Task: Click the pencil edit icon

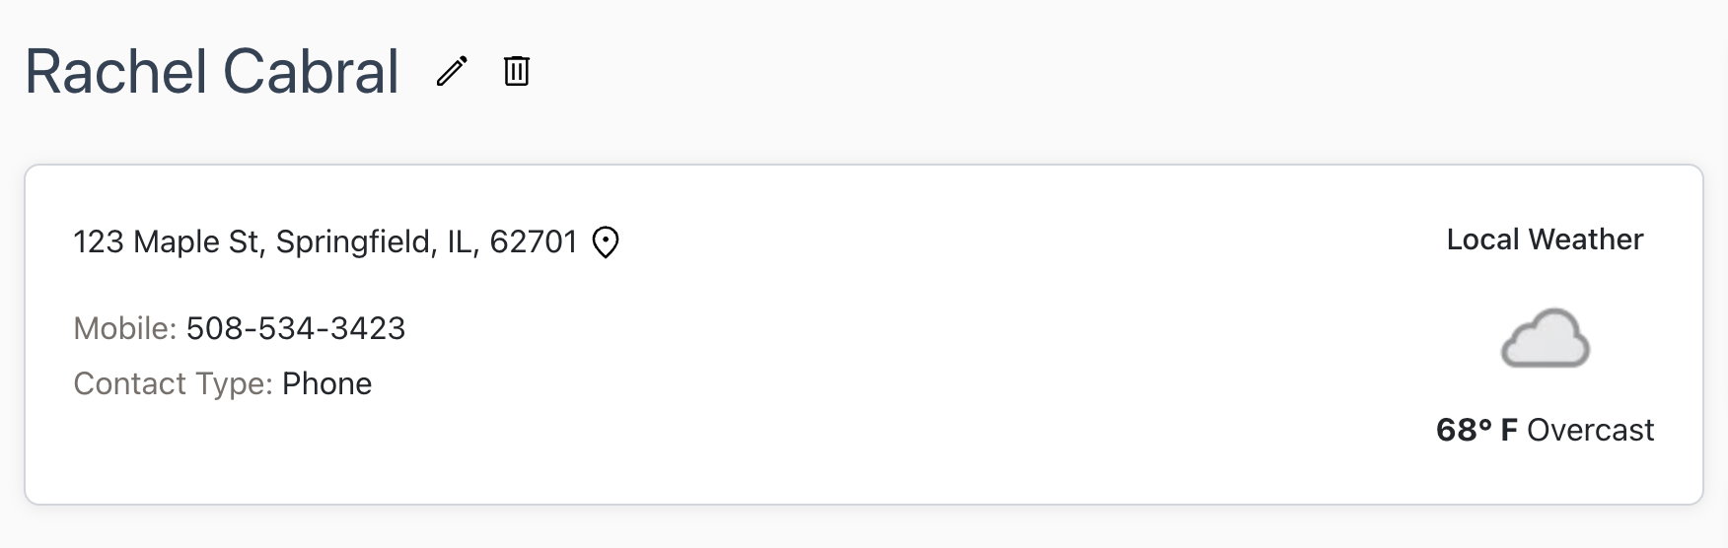Action: (x=452, y=71)
